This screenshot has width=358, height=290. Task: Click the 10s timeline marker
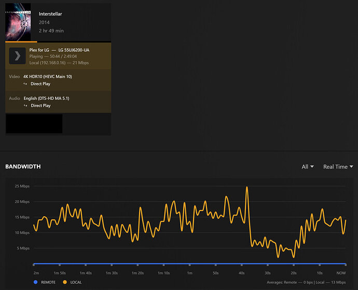tap(320, 273)
